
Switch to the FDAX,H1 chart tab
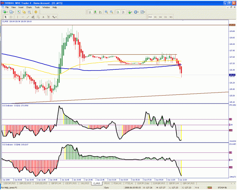pos(118,184)
